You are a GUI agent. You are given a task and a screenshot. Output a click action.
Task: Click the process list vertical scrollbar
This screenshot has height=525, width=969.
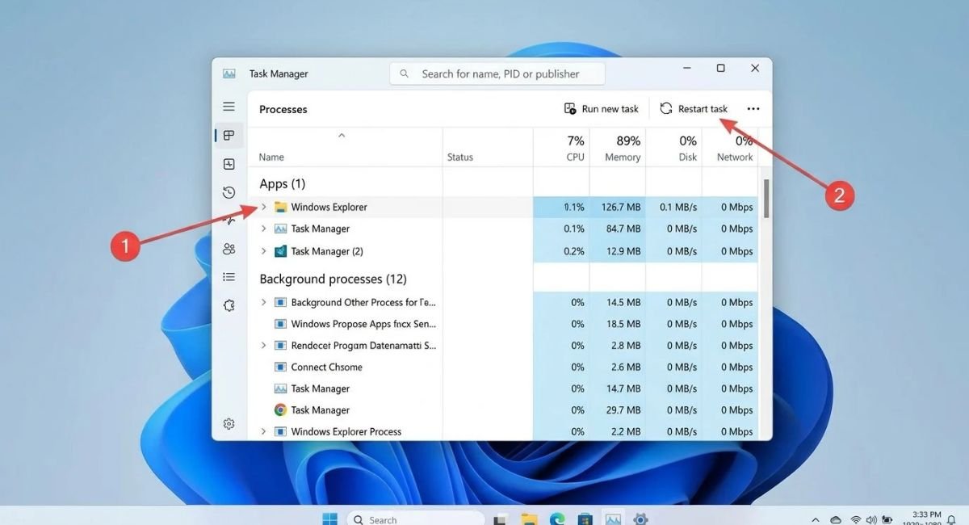click(766, 198)
